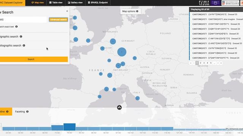243x136 pixels.
Task: Click the Universitat de Barcelona logo
Action: click(230, 3)
